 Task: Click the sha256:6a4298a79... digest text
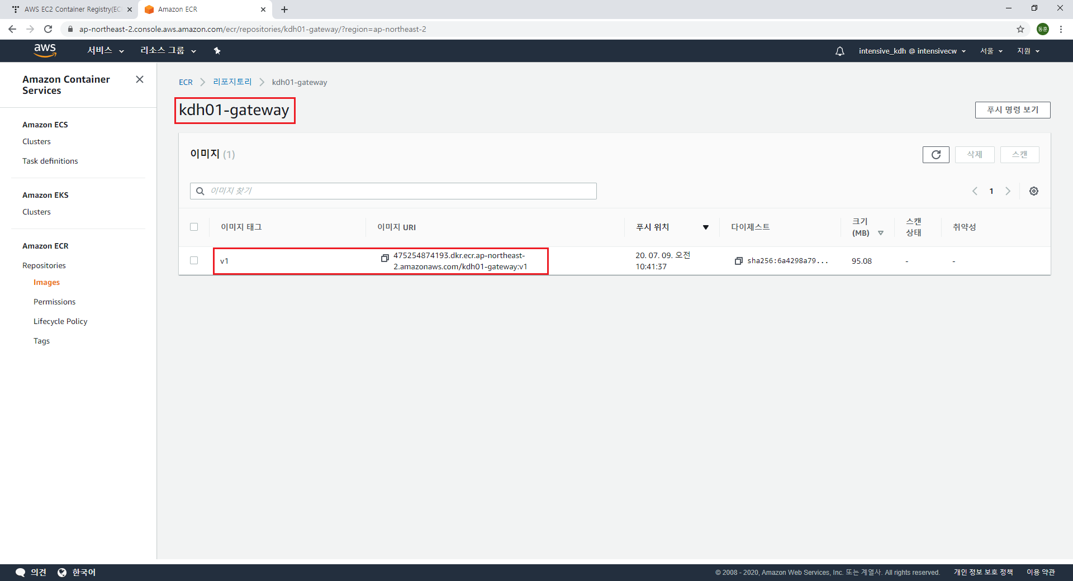click(788, 261)
